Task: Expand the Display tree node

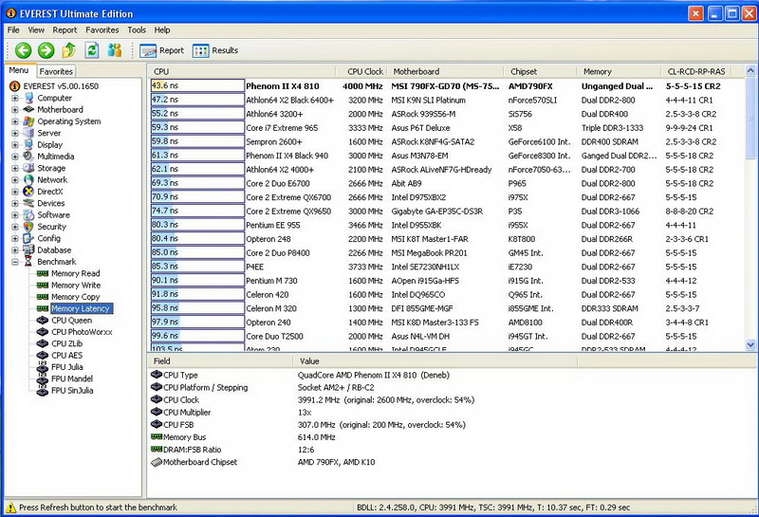Action: click(x=15, y=144)
